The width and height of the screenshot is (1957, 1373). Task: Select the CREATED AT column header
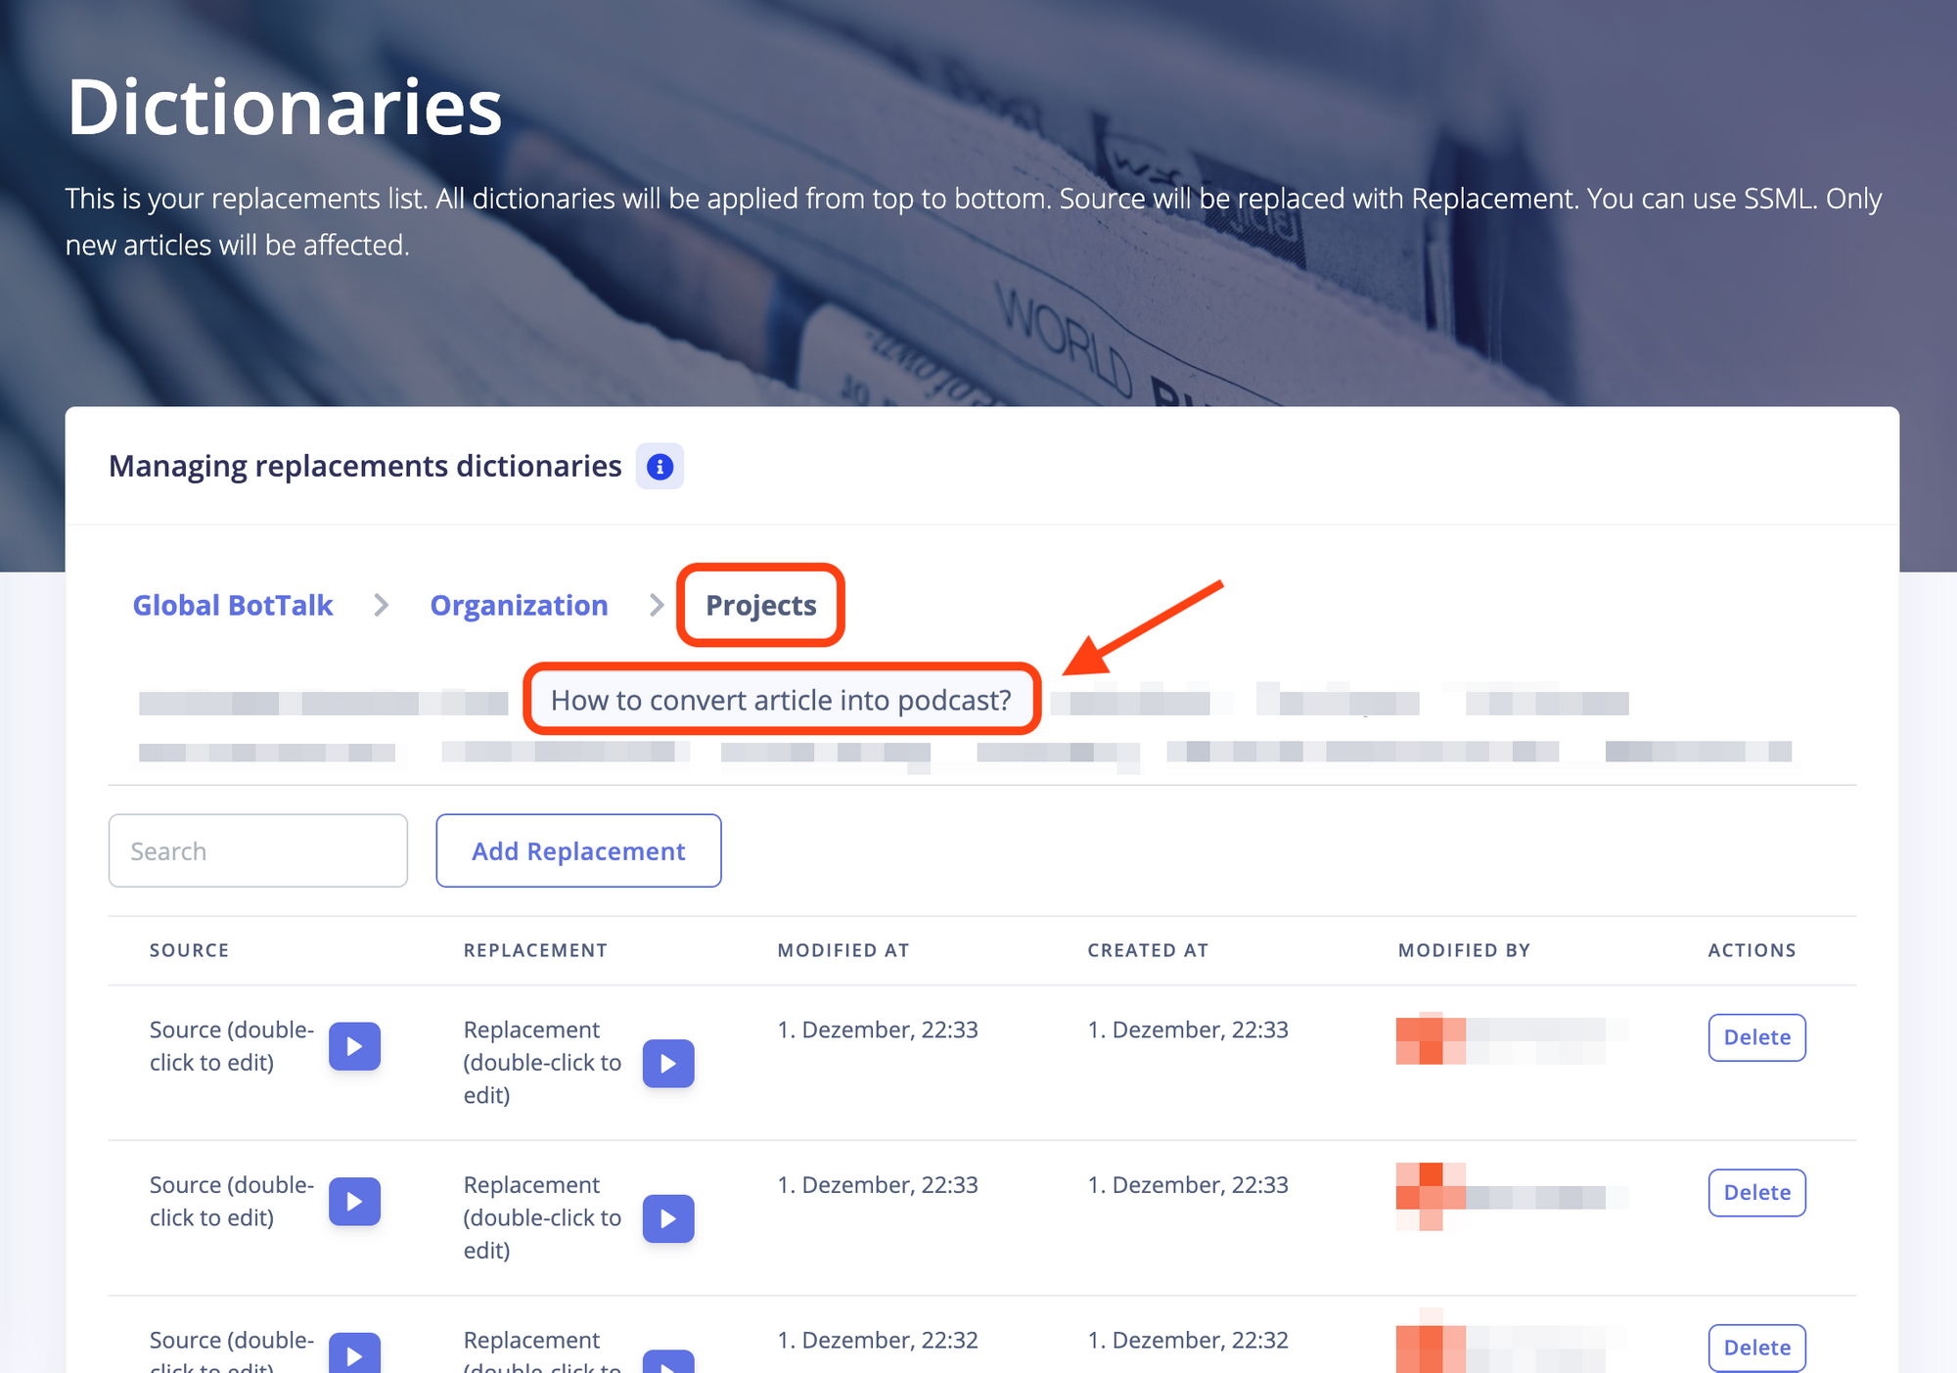[1148, 950]
